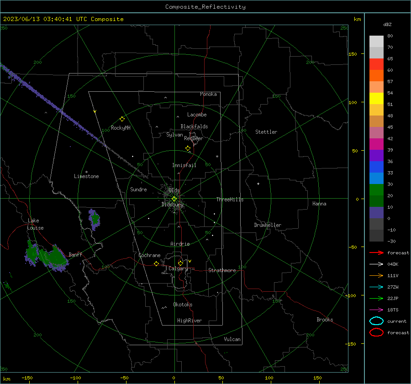411x384 pixels.
Task: Select the Blackfalds label
Action: pos(194,126)
